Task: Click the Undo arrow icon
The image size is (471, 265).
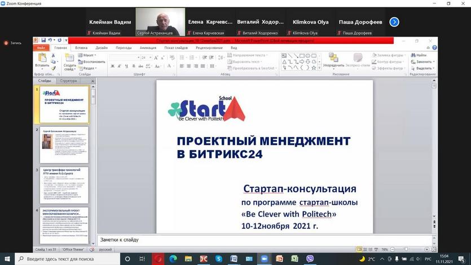Action: click(x=50, y=40)
